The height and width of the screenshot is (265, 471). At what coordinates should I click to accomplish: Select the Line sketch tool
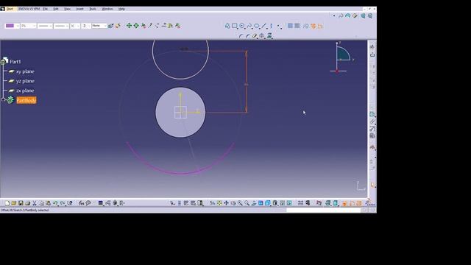point(263,26)
